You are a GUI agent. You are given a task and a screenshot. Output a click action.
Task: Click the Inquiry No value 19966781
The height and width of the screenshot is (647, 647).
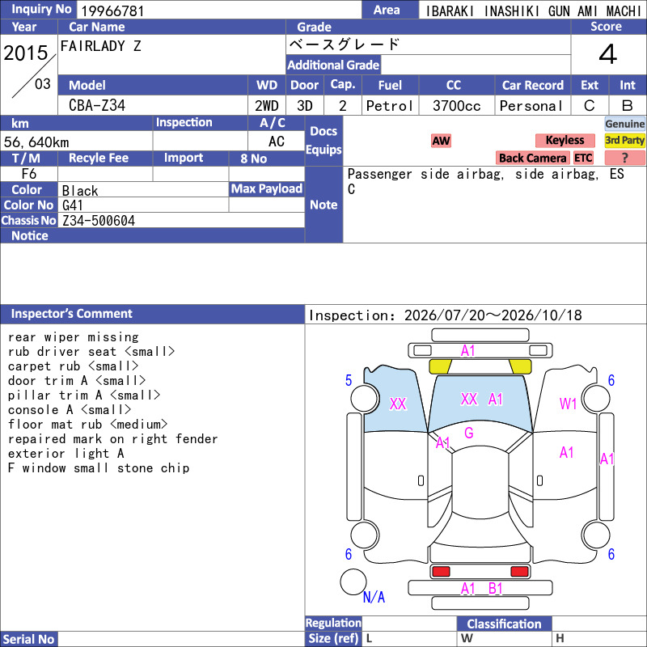pyautogui.click(x=112, y=11)
